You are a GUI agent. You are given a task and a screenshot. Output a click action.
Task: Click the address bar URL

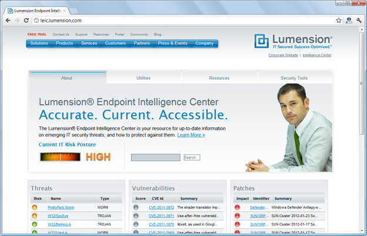tap(62, 20)
